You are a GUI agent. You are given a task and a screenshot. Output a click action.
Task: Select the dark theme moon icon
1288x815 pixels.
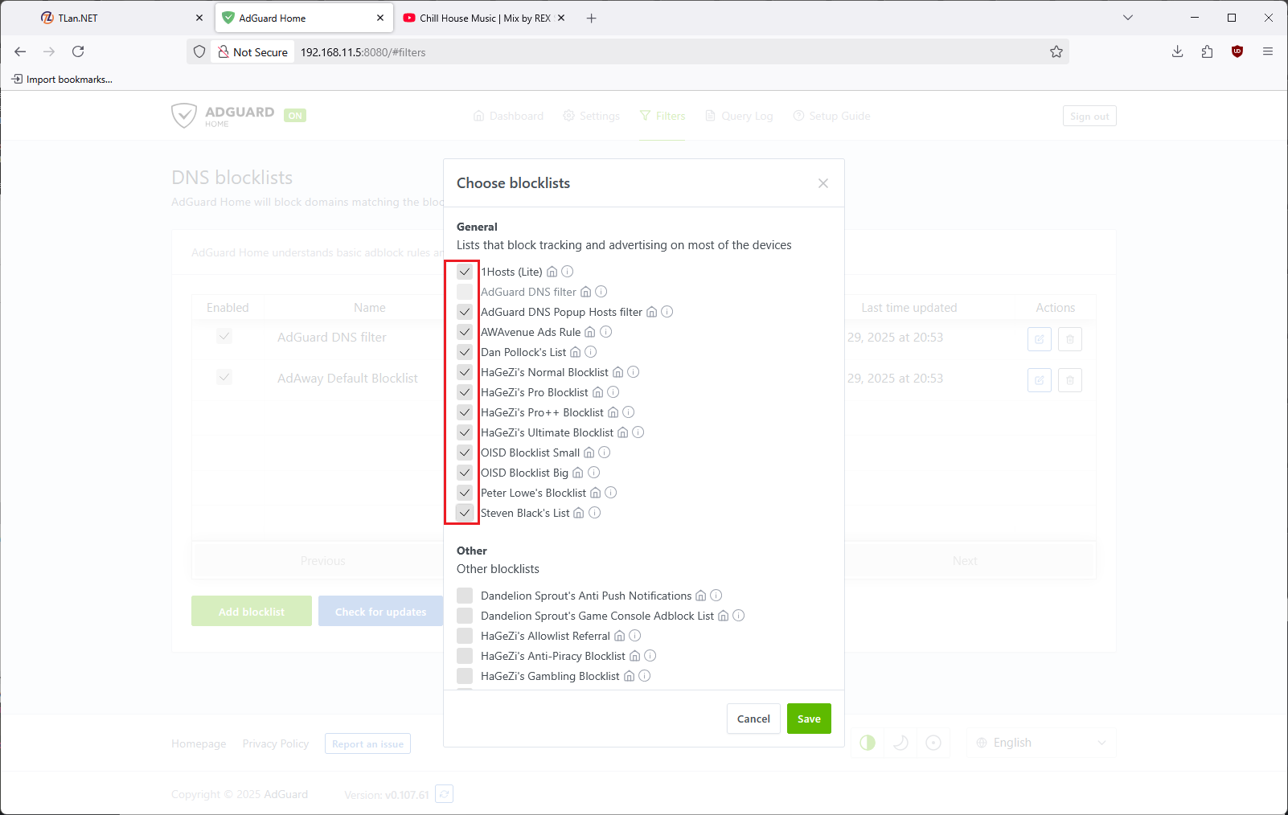point(900,743)
